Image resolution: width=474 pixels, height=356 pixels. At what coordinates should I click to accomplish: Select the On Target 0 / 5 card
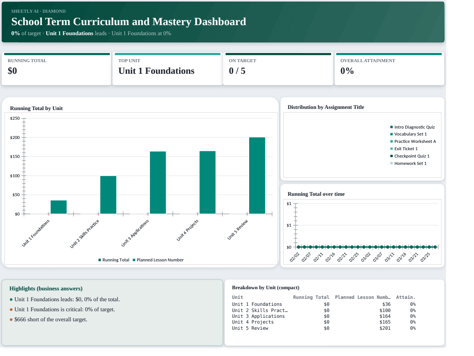278,69
